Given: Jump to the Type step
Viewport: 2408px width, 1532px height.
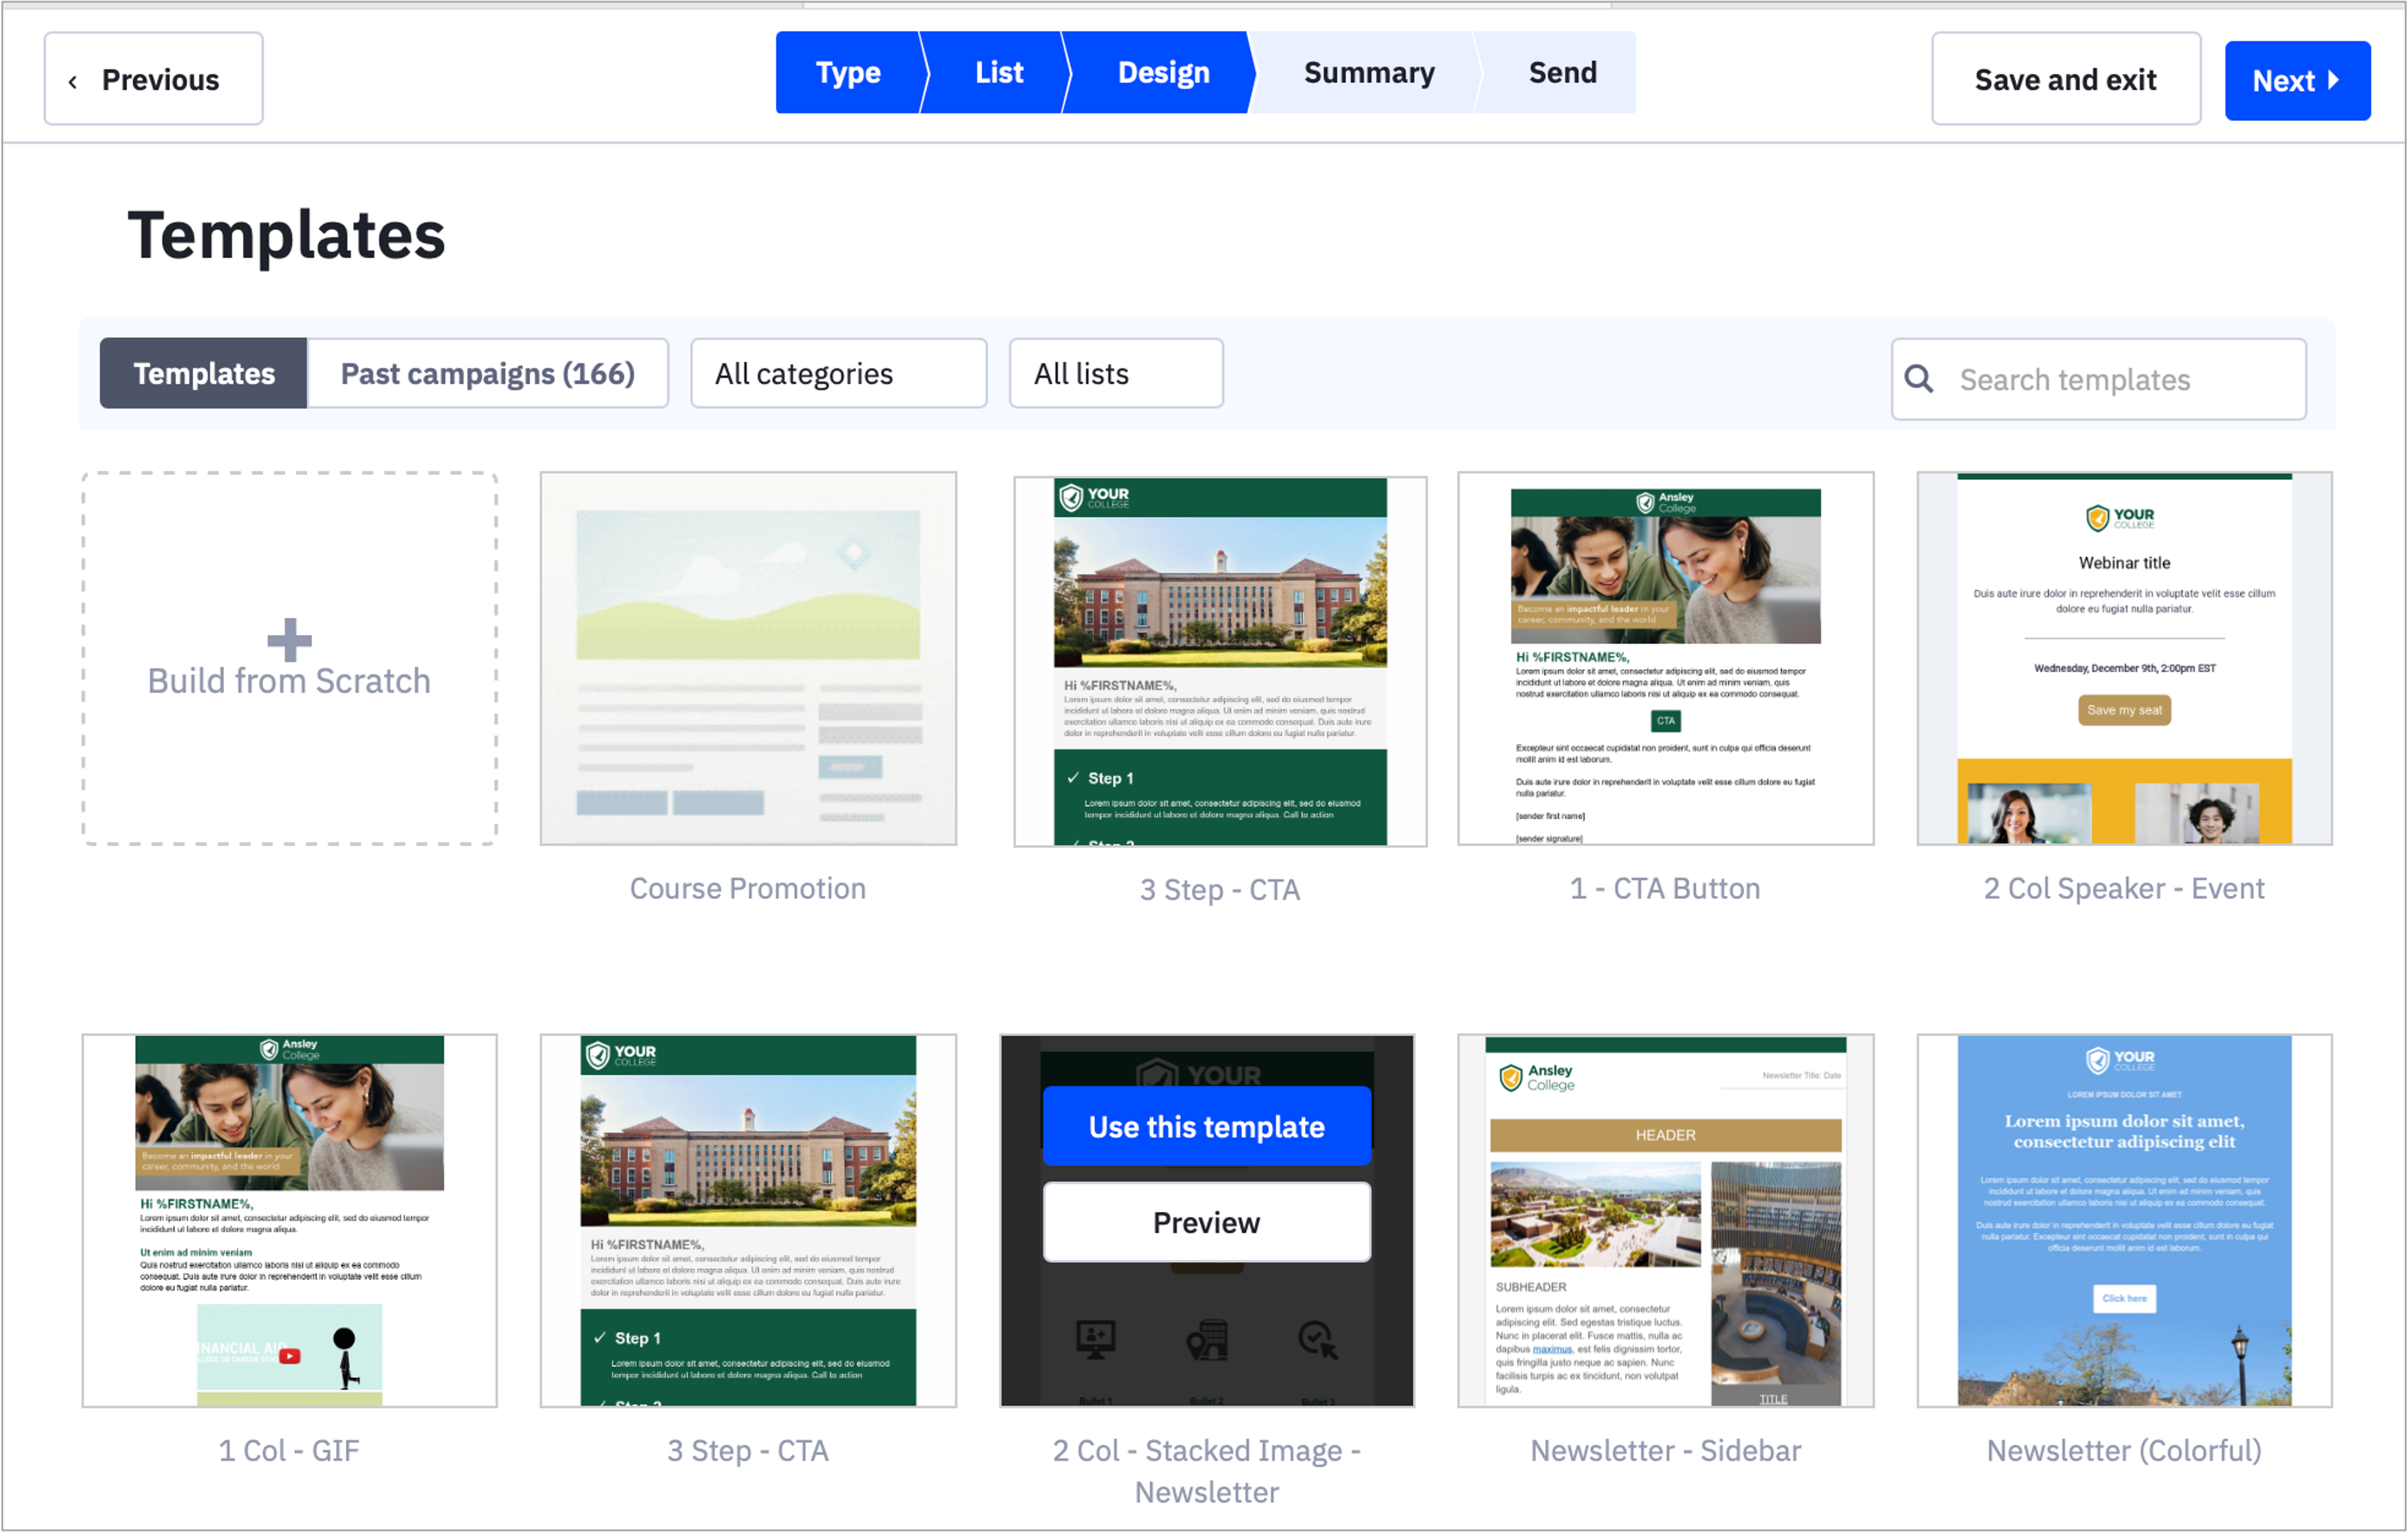Looking at the screenshot, I should 848,72.
